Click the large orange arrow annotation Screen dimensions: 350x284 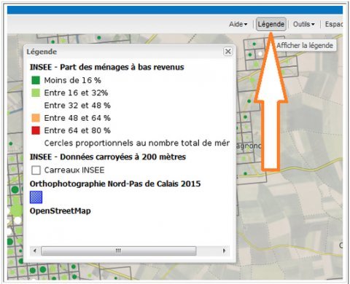coord(271,102)
